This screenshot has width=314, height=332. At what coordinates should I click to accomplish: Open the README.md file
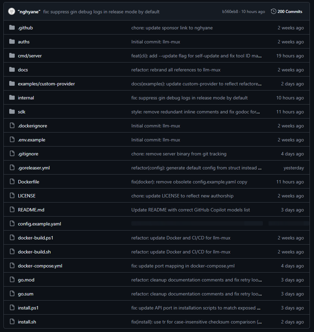pyautogui.click(x=31, y=210)
